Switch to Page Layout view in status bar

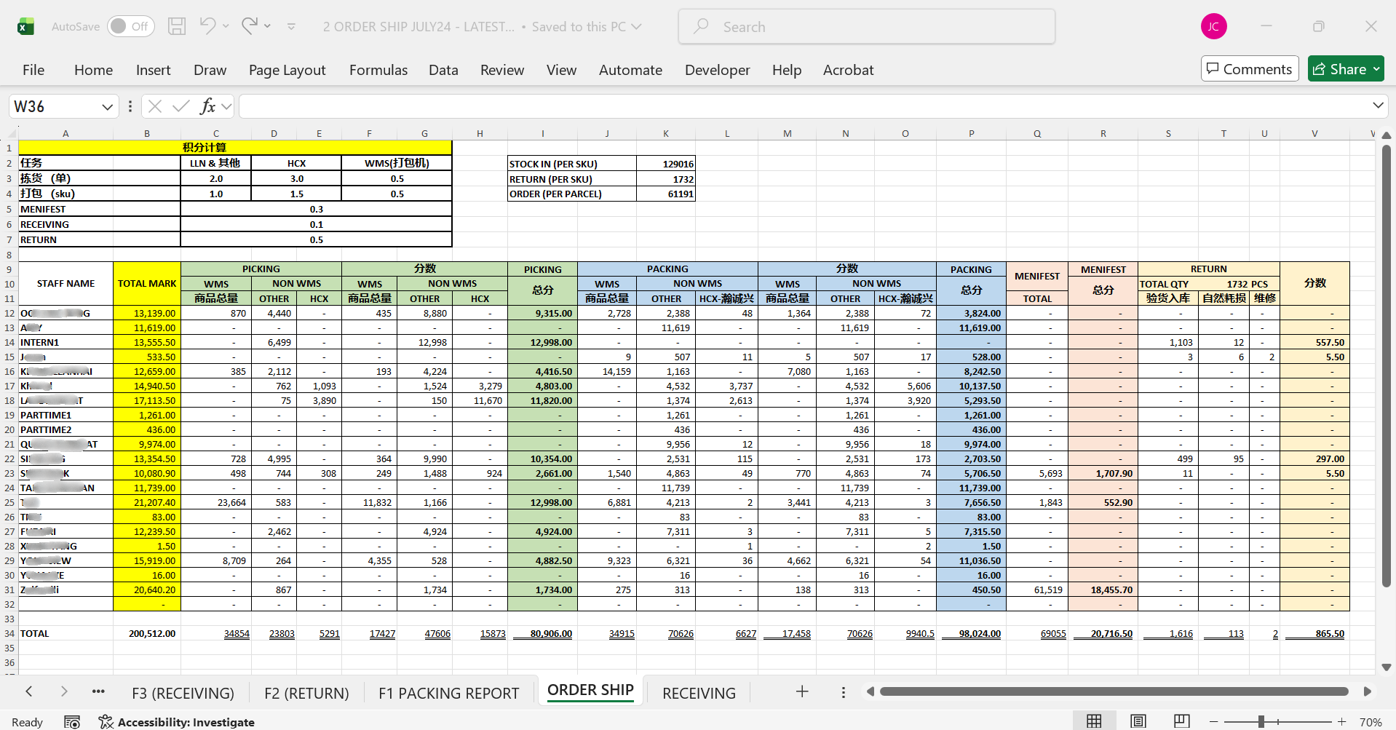[1137, 721]
